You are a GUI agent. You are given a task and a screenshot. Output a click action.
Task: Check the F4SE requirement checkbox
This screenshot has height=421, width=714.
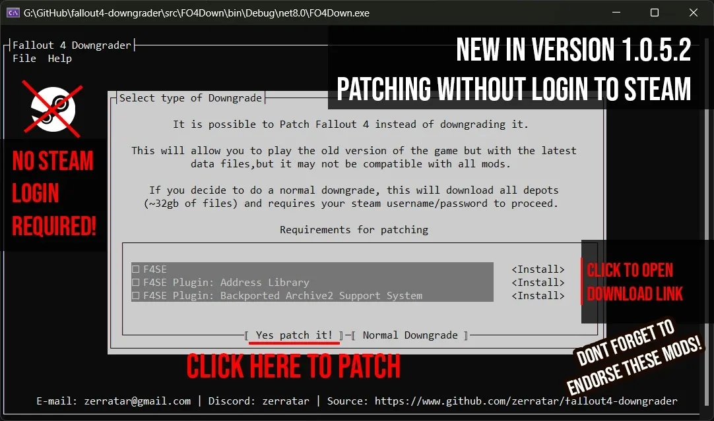(x=135, y=269)
